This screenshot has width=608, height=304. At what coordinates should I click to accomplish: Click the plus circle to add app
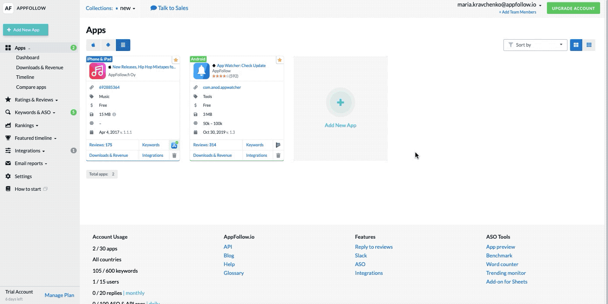click(340, 102)
